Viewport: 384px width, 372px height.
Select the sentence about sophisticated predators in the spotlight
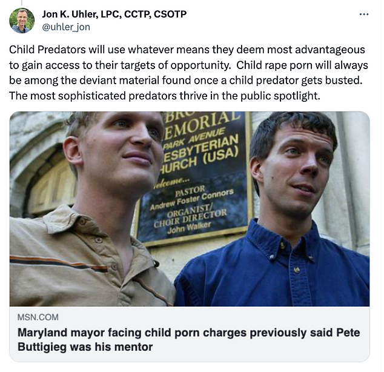coord(165,96)
